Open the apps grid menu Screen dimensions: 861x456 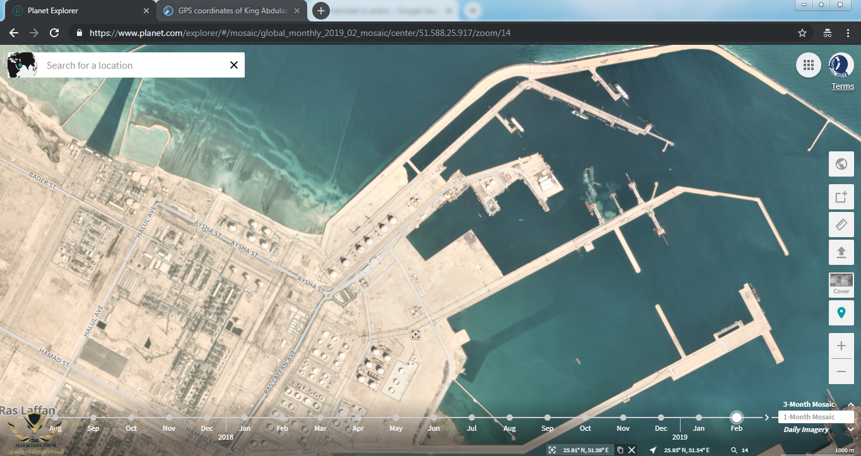pos(808,65)
